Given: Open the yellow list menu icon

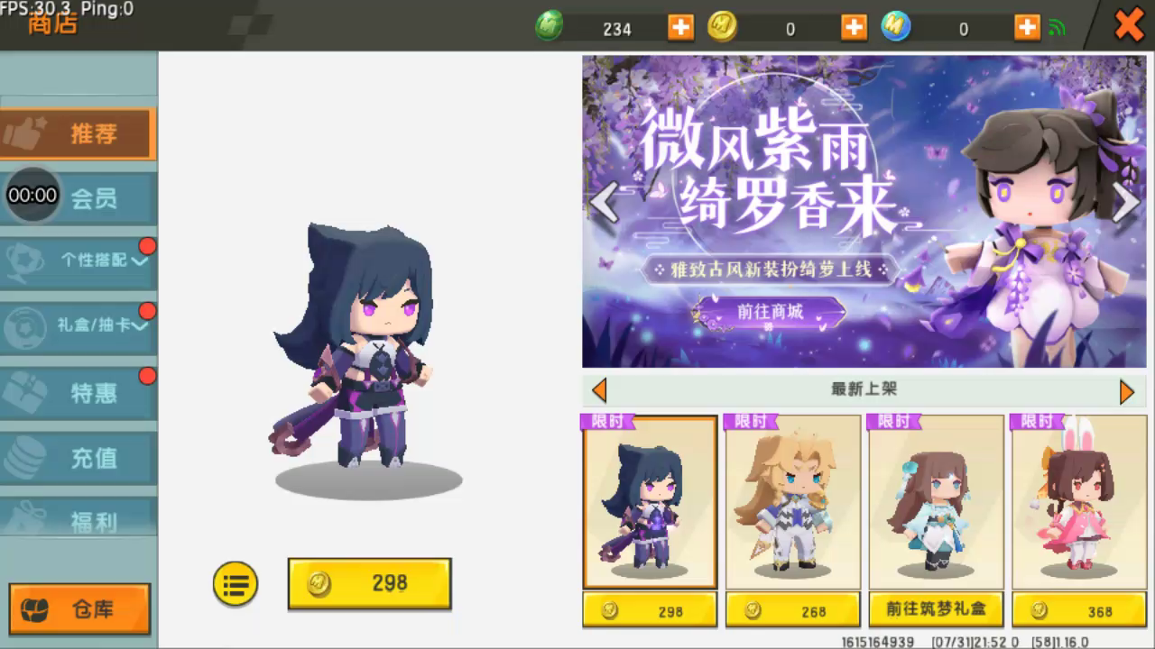Looking at the screenshot, I should 236,583.
